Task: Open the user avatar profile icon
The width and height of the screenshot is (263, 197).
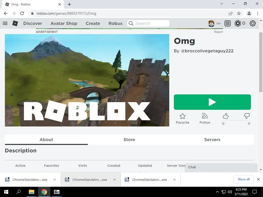Action: pos(211,23)
